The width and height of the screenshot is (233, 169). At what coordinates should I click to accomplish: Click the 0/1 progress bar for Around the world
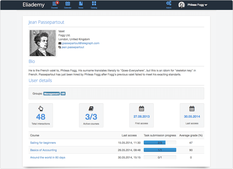click(160, 157)
